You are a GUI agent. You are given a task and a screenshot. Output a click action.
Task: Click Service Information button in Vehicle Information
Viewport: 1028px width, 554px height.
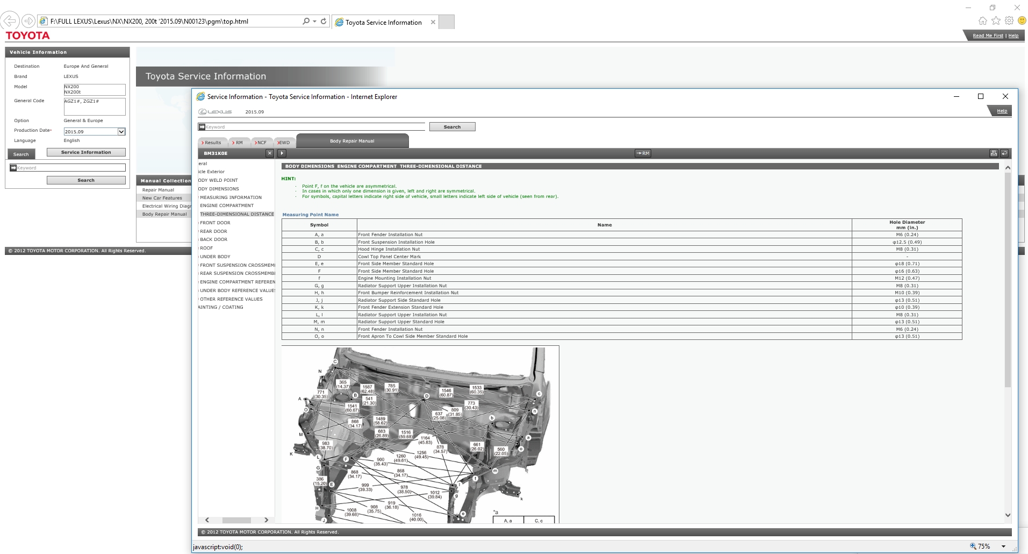pyautogui.click(x=86, y=152)
